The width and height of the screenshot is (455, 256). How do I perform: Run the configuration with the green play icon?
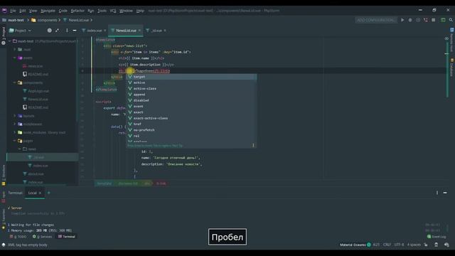(402, 20)
